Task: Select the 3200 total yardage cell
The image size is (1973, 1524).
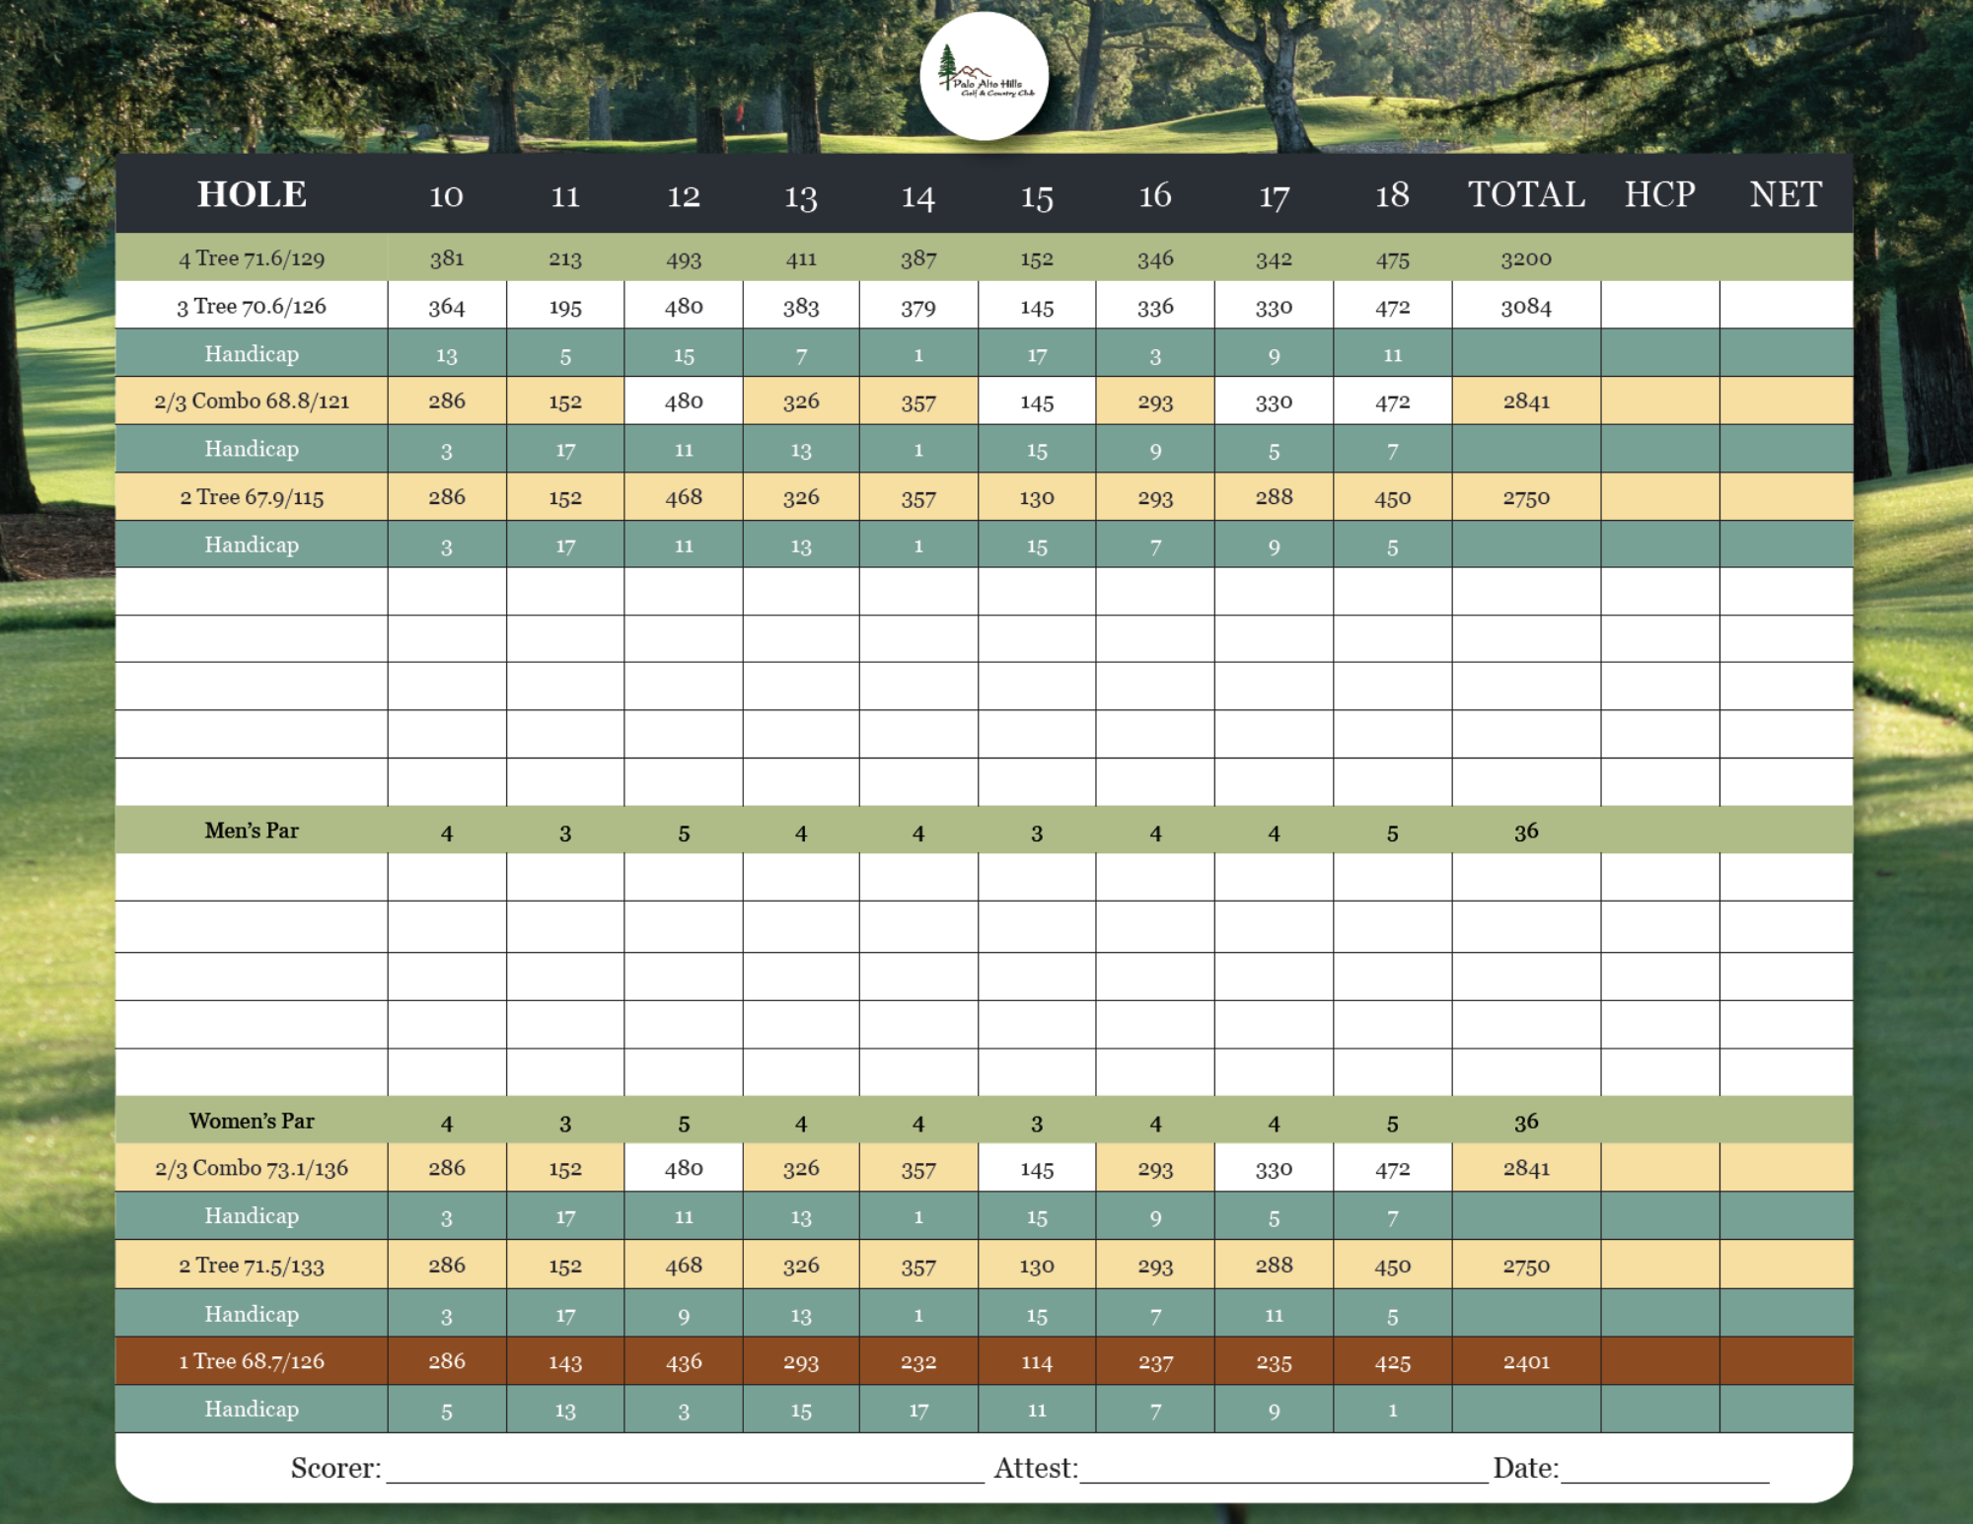Action: [x=1526, y=258]
